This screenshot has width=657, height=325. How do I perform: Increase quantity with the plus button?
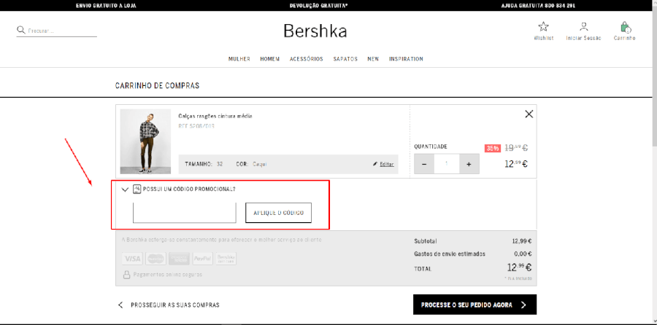[x=469, y=164]
